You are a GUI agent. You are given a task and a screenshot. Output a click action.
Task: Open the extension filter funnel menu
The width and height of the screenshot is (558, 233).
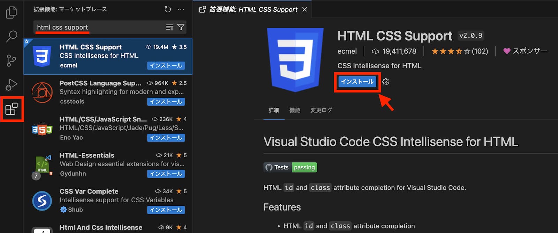[x=181, y=27]
